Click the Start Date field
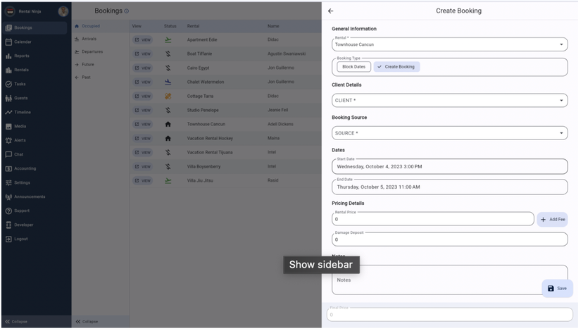The image size is (583, 331). [449, 167]
